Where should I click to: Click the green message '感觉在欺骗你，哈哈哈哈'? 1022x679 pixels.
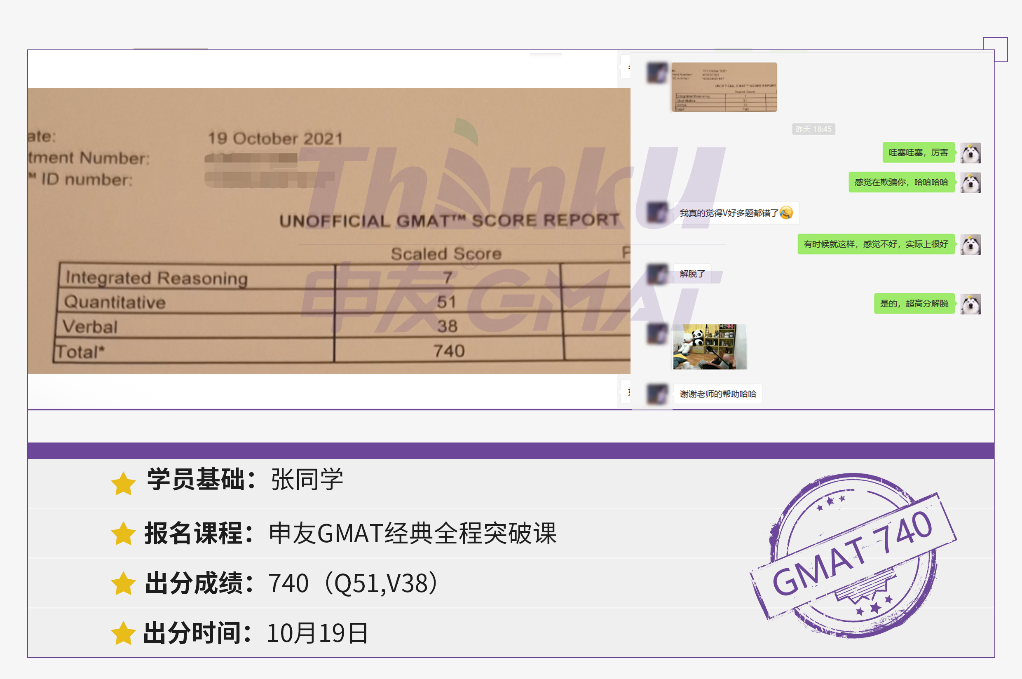click(901, 182)
